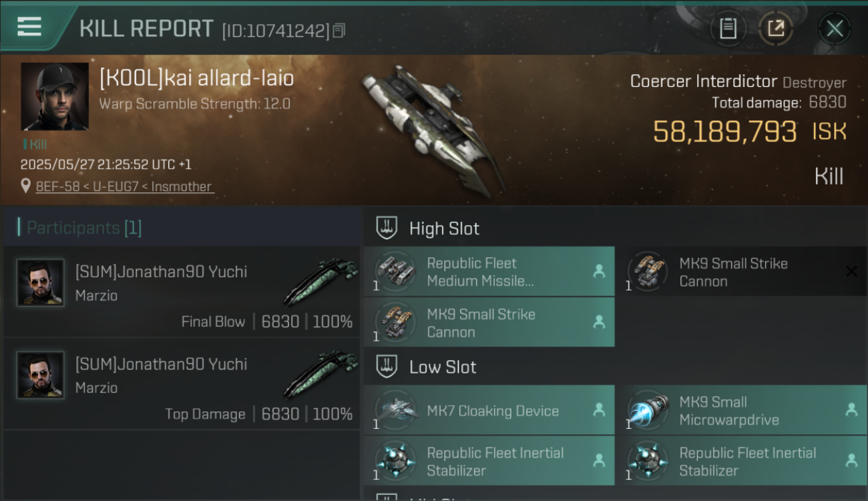Select Top Damage participant entry
868x501 pixels.
pyautogui.click(x=182, y=384)
